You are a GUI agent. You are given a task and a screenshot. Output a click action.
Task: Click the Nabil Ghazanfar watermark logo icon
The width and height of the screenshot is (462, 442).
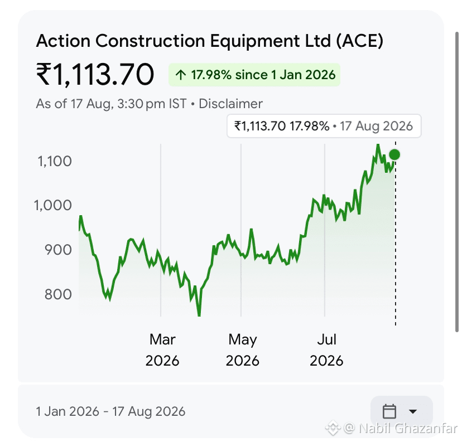[x=333, y=428]
